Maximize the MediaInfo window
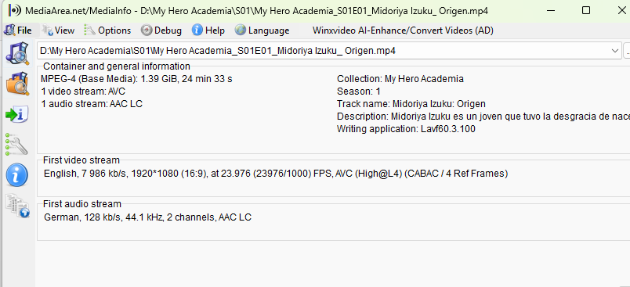This screenshot has height=287, width=630. point(586,10)
